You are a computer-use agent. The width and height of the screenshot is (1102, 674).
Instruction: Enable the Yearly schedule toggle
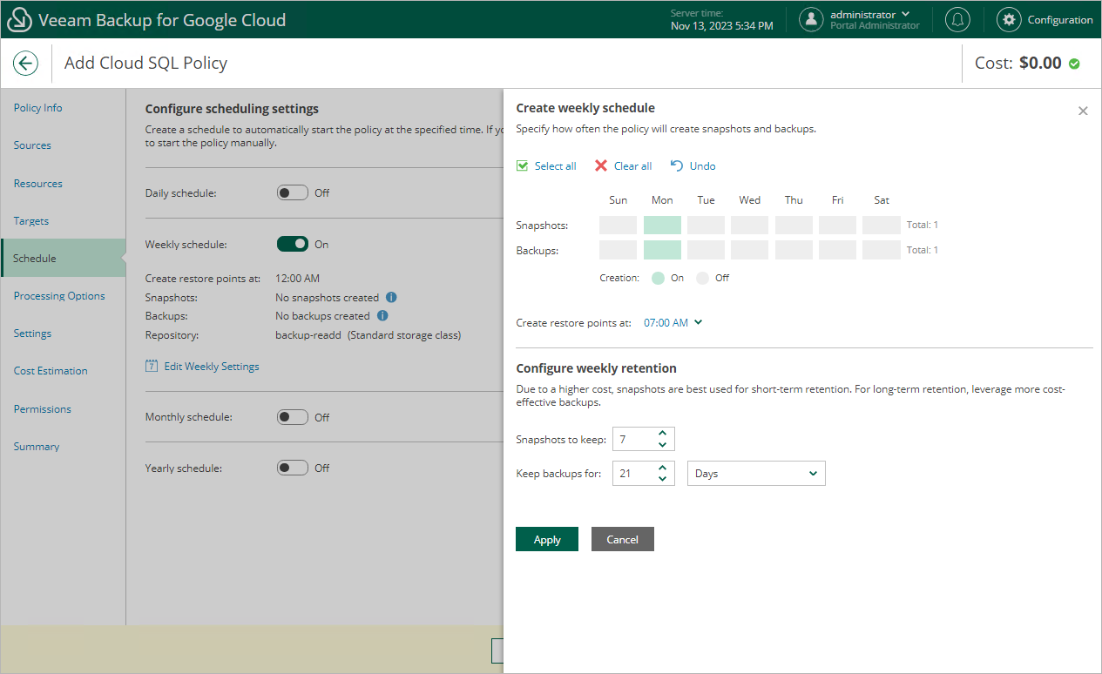(292, 468)
